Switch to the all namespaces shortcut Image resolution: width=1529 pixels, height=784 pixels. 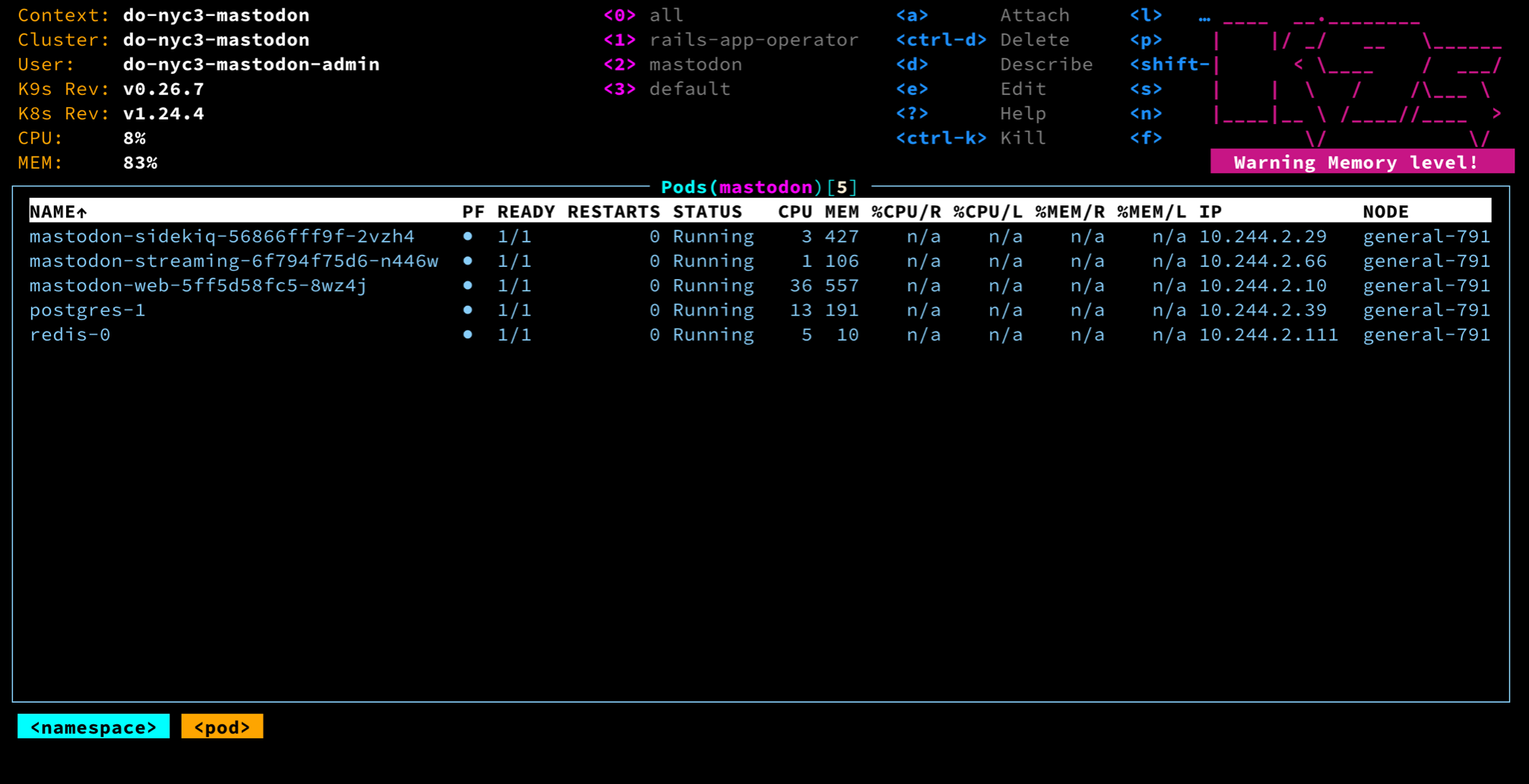666,15
